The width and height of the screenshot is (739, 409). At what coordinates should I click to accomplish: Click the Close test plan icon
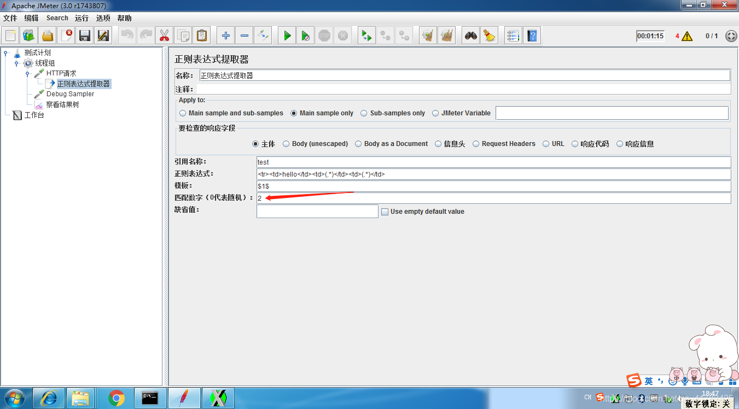(x=66, y=36)
